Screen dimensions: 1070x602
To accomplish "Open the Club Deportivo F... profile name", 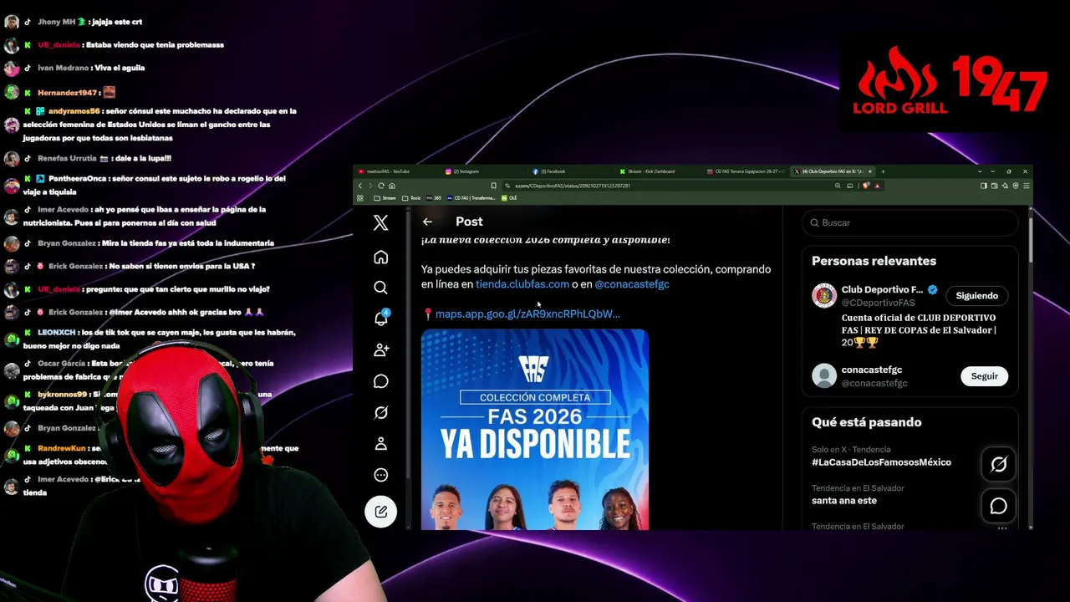I will 882,289.
